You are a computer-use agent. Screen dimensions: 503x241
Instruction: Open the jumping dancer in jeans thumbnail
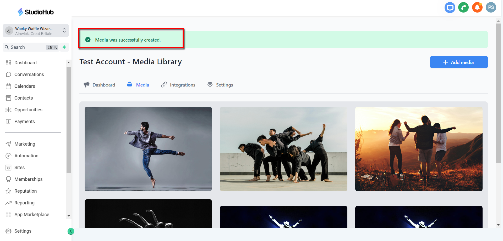pos(148,149)
